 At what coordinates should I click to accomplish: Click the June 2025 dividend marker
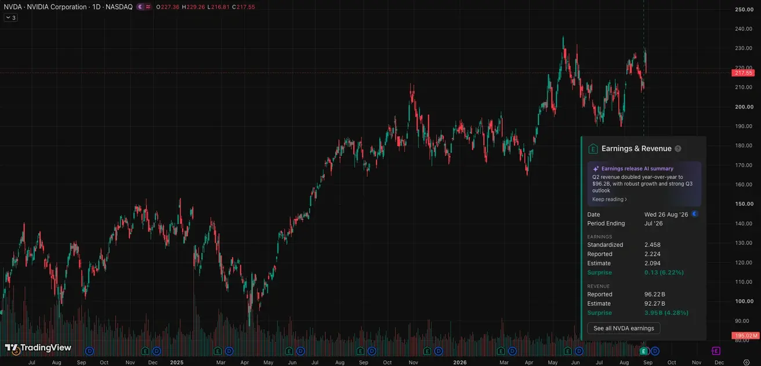(x=300, y=351)
